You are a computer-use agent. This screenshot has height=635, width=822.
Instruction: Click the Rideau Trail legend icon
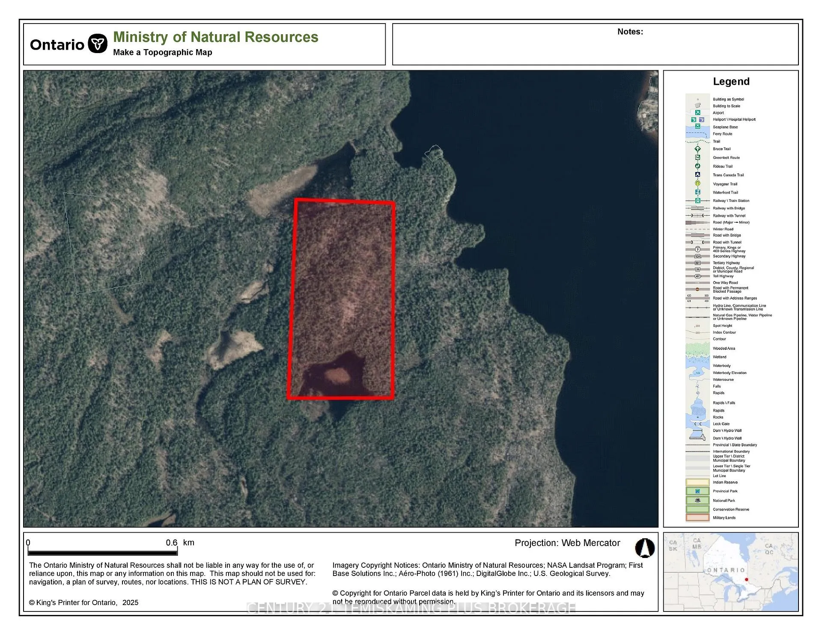697,166
